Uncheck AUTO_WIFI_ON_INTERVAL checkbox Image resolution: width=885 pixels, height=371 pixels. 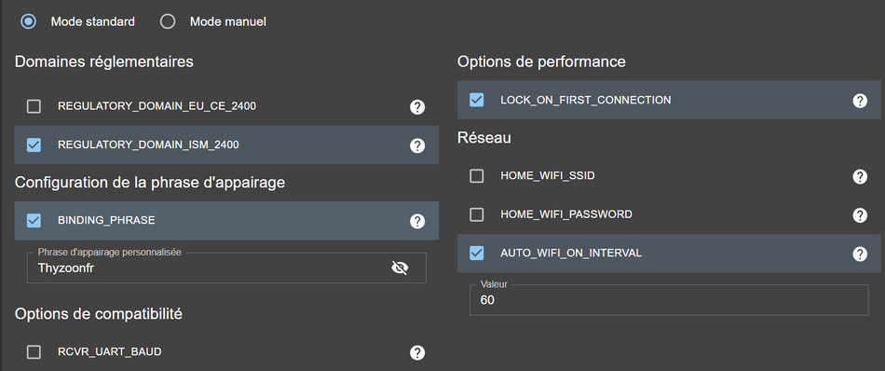pyautogui.click(x=477, y=253)
